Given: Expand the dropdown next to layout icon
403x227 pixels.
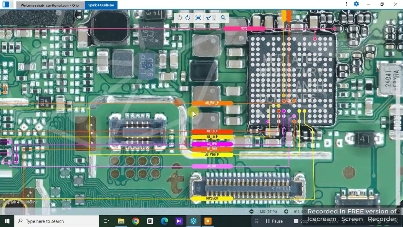Looking at the screenshot, I should click(x=12, y=5).
